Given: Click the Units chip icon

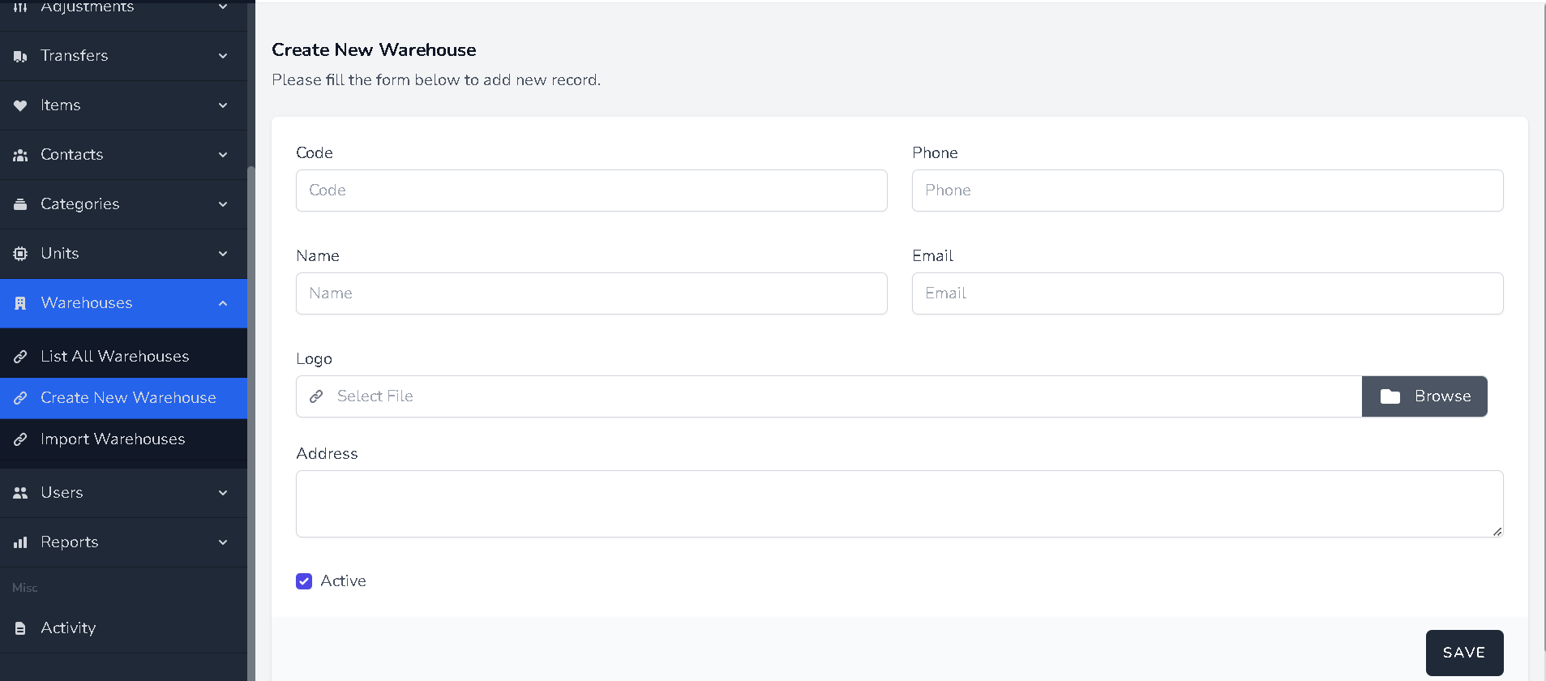Looking at the screenshot, I should click(x=20, y=254).
